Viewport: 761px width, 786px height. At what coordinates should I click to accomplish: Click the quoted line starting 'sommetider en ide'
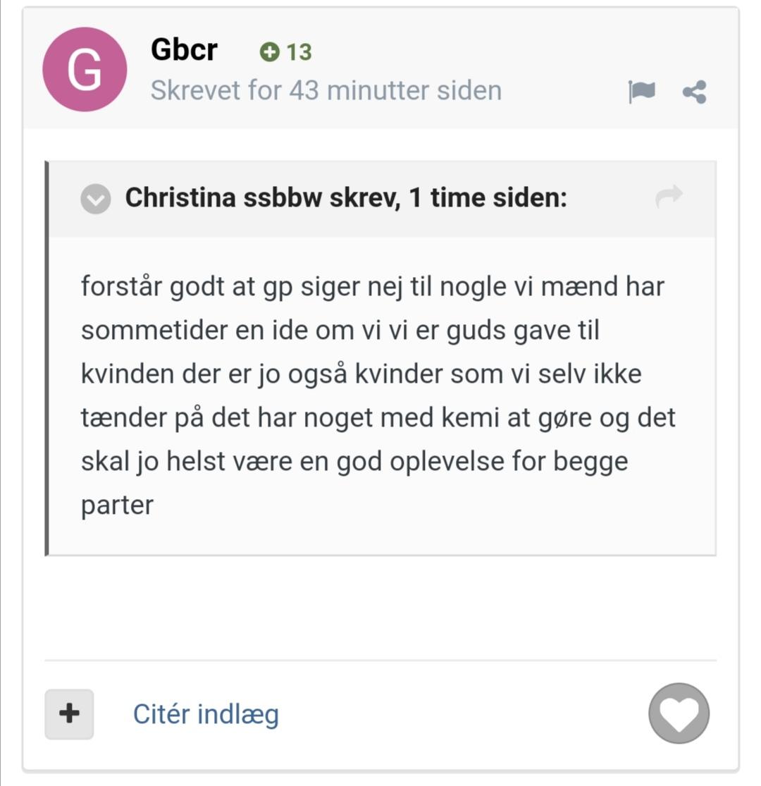coord(340,331)
